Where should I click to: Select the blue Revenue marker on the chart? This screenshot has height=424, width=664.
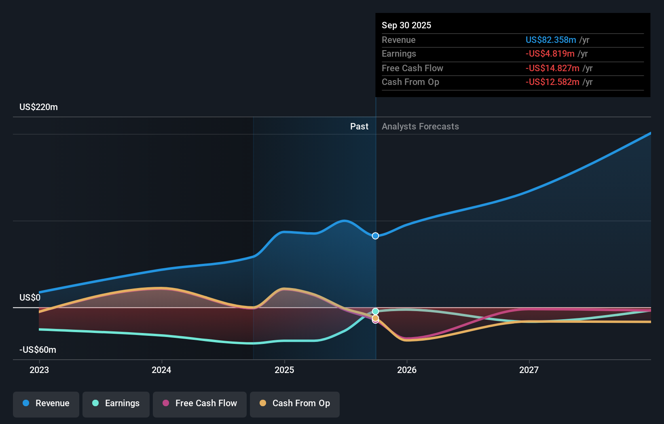[375, 235]
